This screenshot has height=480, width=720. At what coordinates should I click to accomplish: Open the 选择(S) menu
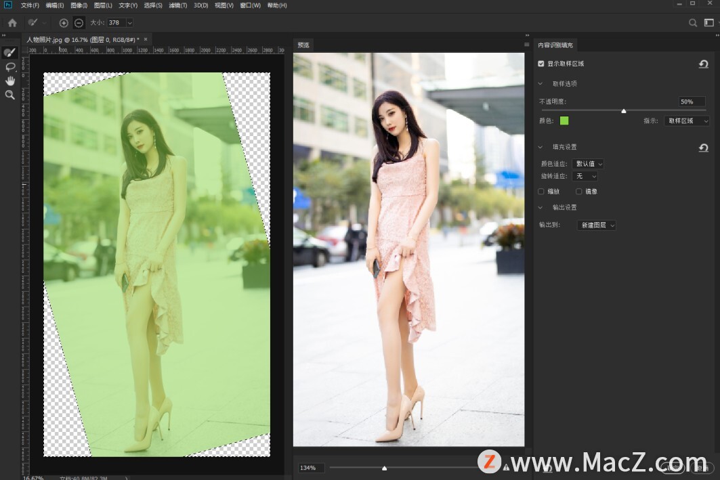tap(153, 5)
